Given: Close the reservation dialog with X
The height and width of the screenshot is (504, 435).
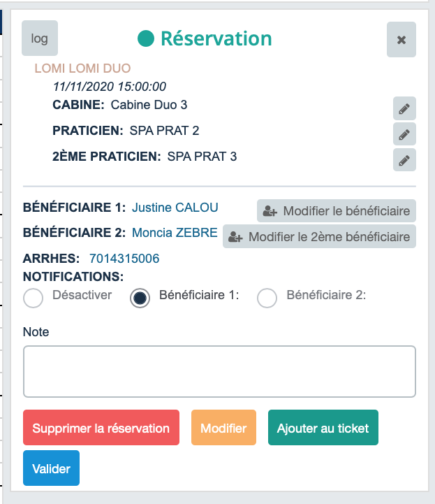Looking at the screenshot, I should coord(401,39).
